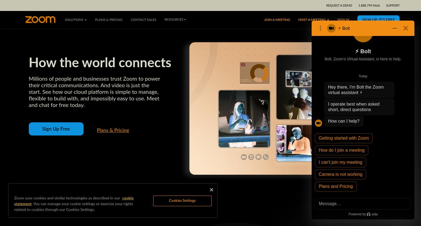Click the Zoom logo
The image size is (421, 226).
click(x=40, y=20)
